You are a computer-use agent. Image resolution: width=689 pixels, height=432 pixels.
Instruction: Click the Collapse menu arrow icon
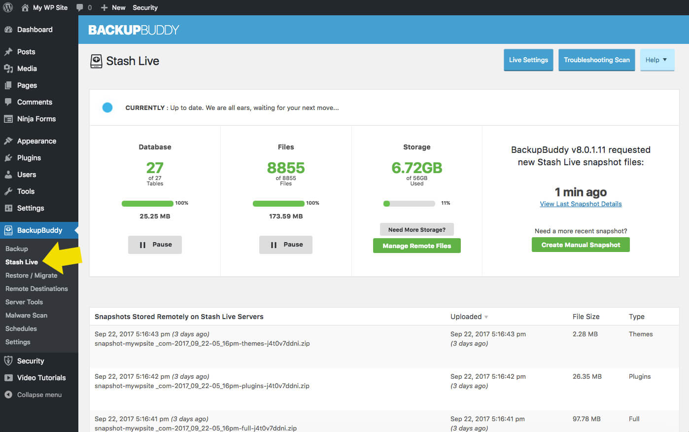pyautogui.click(x=8, y=395)
